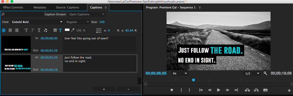This screenshot has height=96, width=293.
Task: Toggle italic caption text style
Action: click(32, 30)
